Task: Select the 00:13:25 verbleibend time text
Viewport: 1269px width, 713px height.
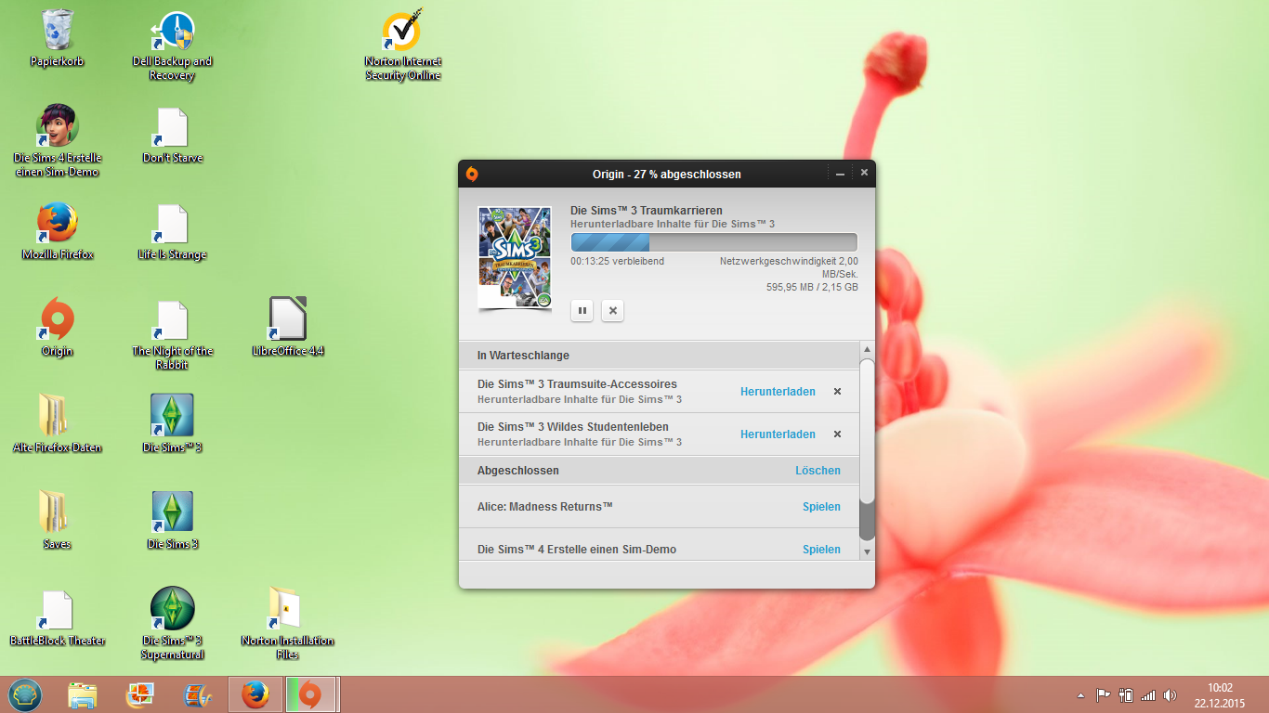Action: coord(618,262)
